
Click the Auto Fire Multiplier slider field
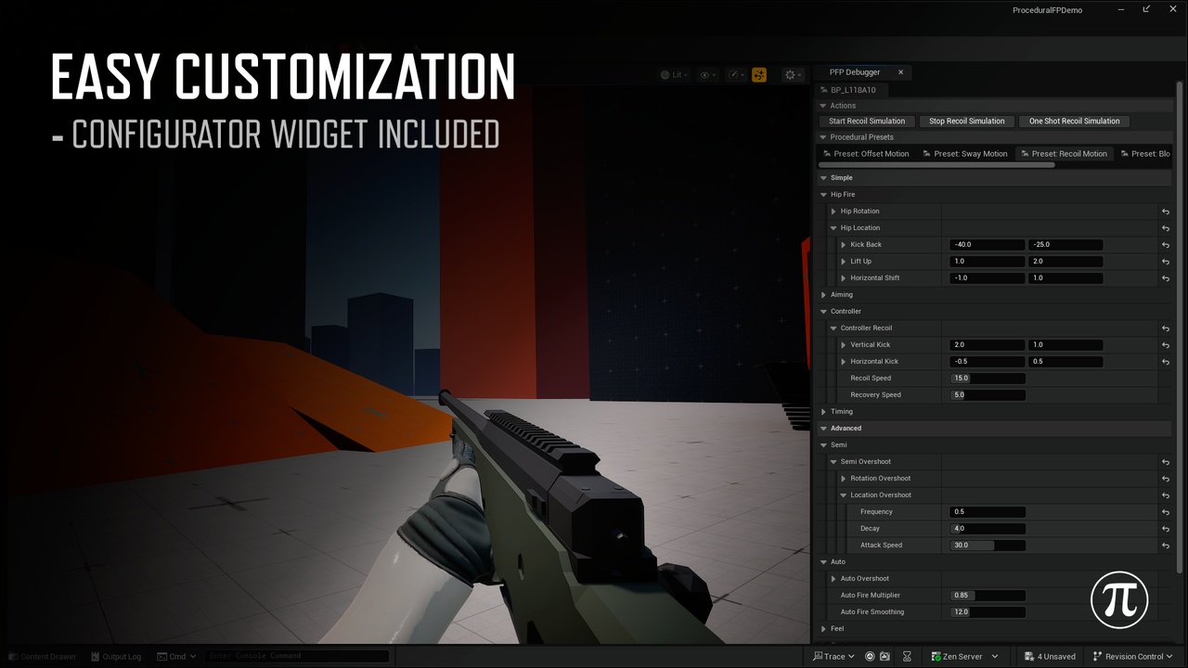pos(988,596)
